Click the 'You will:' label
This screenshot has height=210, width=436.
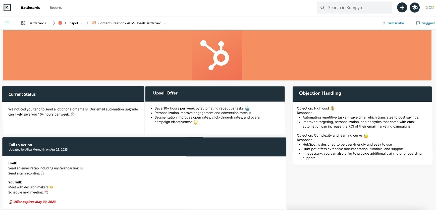tap(15, 182)
